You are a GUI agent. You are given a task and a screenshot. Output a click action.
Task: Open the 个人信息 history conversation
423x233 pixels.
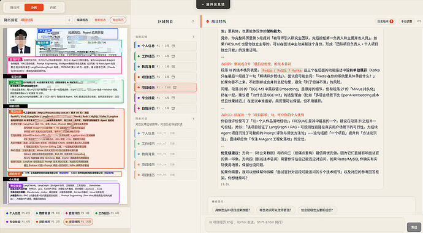tap(166, 133)
